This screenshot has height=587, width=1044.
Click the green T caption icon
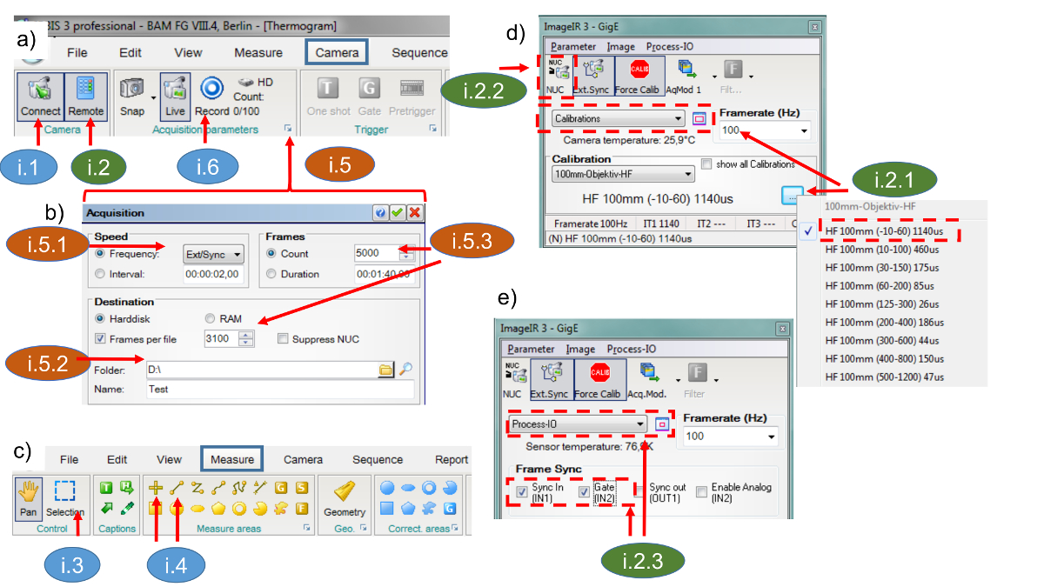pyautogui.click(x=107, y=489)
